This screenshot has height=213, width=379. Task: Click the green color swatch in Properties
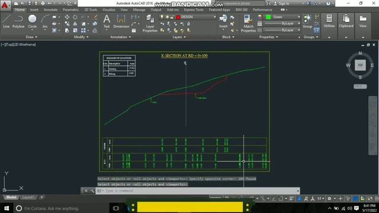[268, 17]
